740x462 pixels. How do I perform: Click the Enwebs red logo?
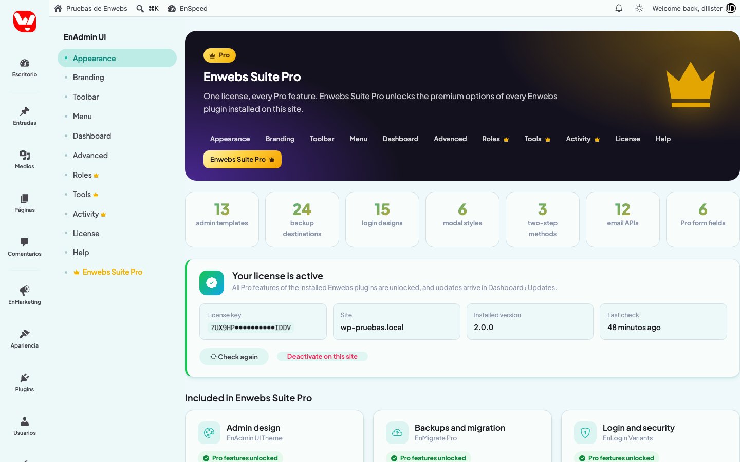coord(25,22)
